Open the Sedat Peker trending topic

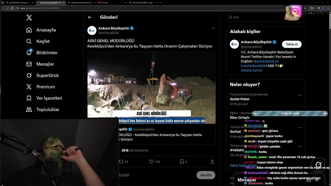tap(240, 99)
